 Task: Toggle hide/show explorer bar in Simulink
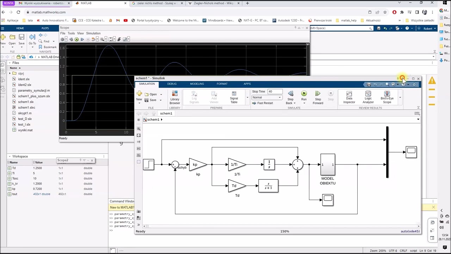[x=138, y=120]
